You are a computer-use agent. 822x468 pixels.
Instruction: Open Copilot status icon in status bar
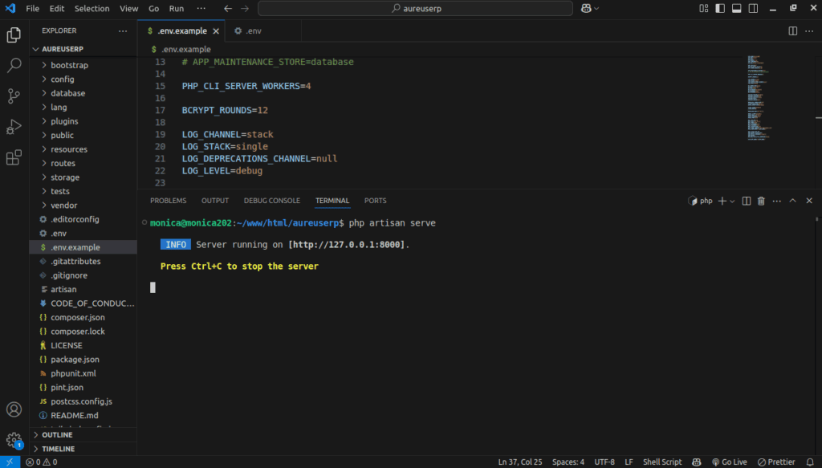[x=696, y=462]
